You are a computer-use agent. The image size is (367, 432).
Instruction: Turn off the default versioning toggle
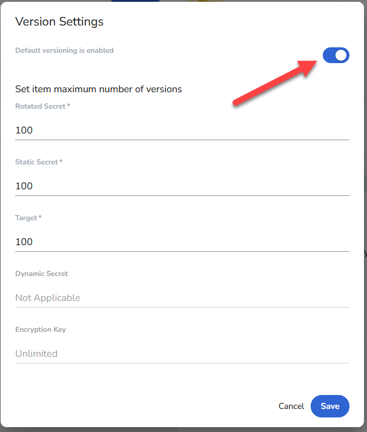tap(336, 56)
